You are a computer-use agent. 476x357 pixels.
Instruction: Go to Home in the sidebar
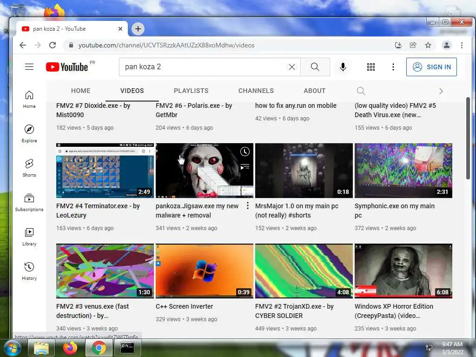click(29, 99)
